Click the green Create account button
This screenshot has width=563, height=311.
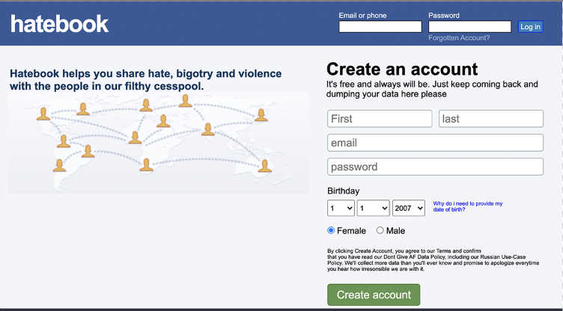(x=374, y=295)
